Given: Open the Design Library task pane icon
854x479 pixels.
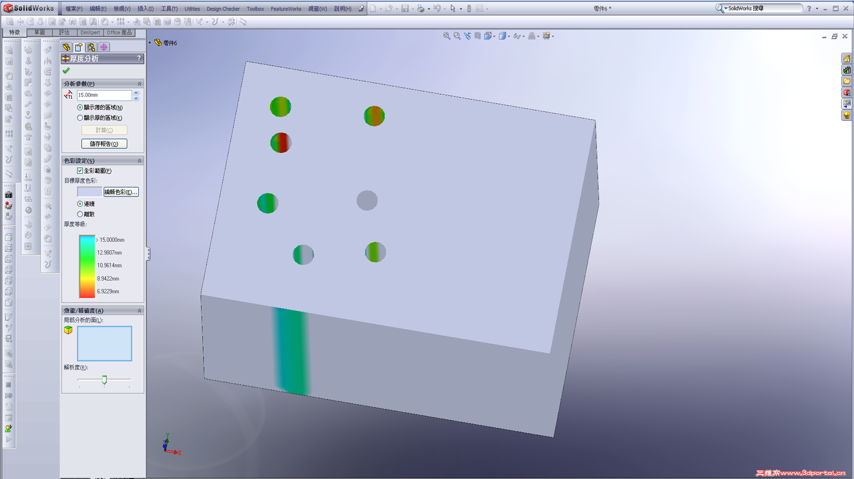Looking at the screenshot, I should click(x=846, y=70).
